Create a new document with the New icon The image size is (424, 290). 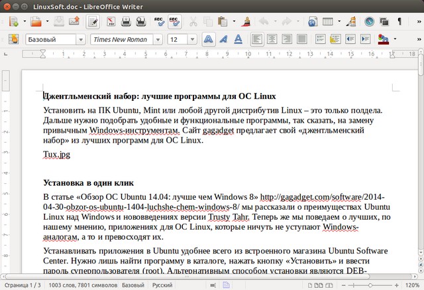13,21
